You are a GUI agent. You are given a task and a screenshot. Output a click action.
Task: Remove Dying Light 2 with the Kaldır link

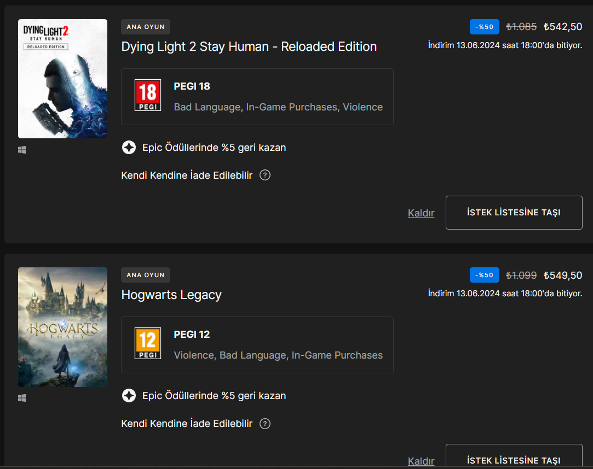point(421,213)
